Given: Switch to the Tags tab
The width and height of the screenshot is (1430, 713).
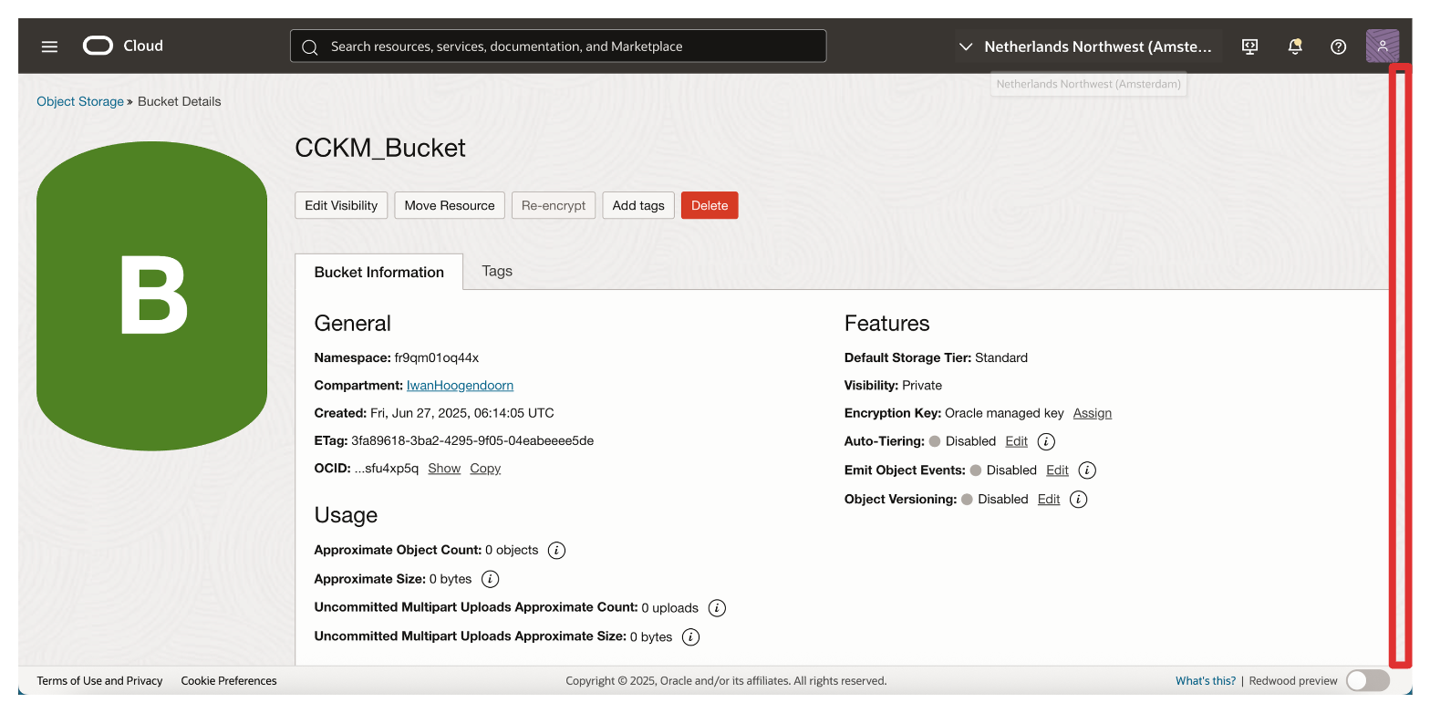Looking at the screenshot, I should coord(497,271).
